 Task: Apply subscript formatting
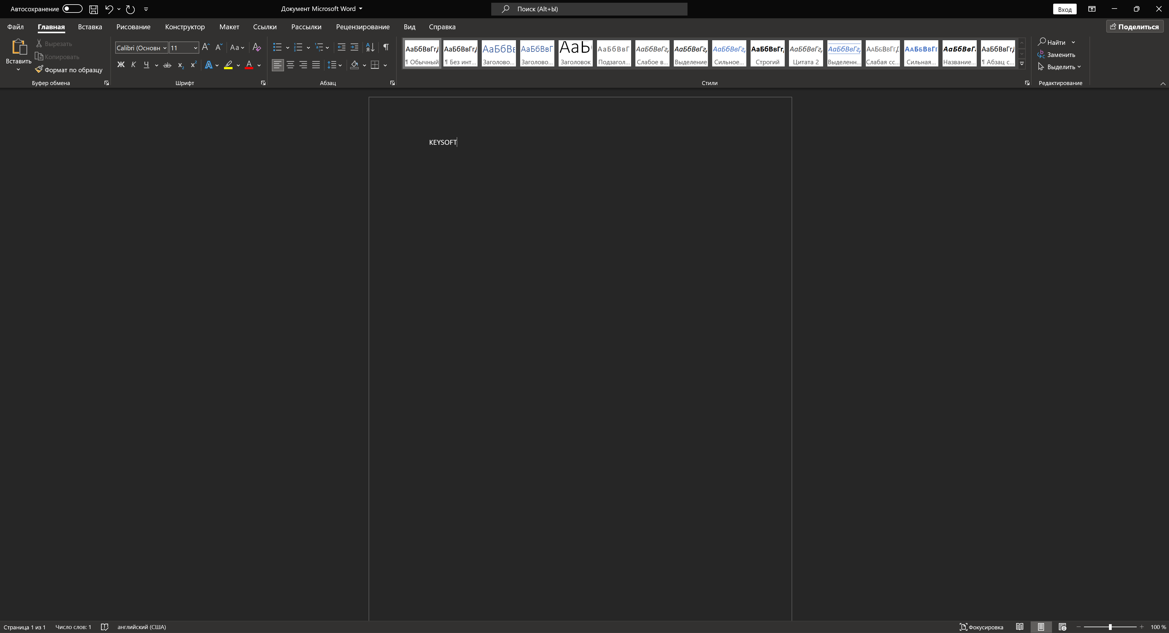point(181,65)
